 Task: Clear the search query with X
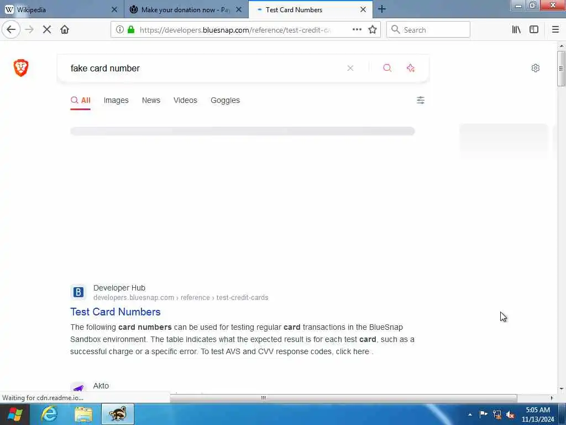click(350, 68)
